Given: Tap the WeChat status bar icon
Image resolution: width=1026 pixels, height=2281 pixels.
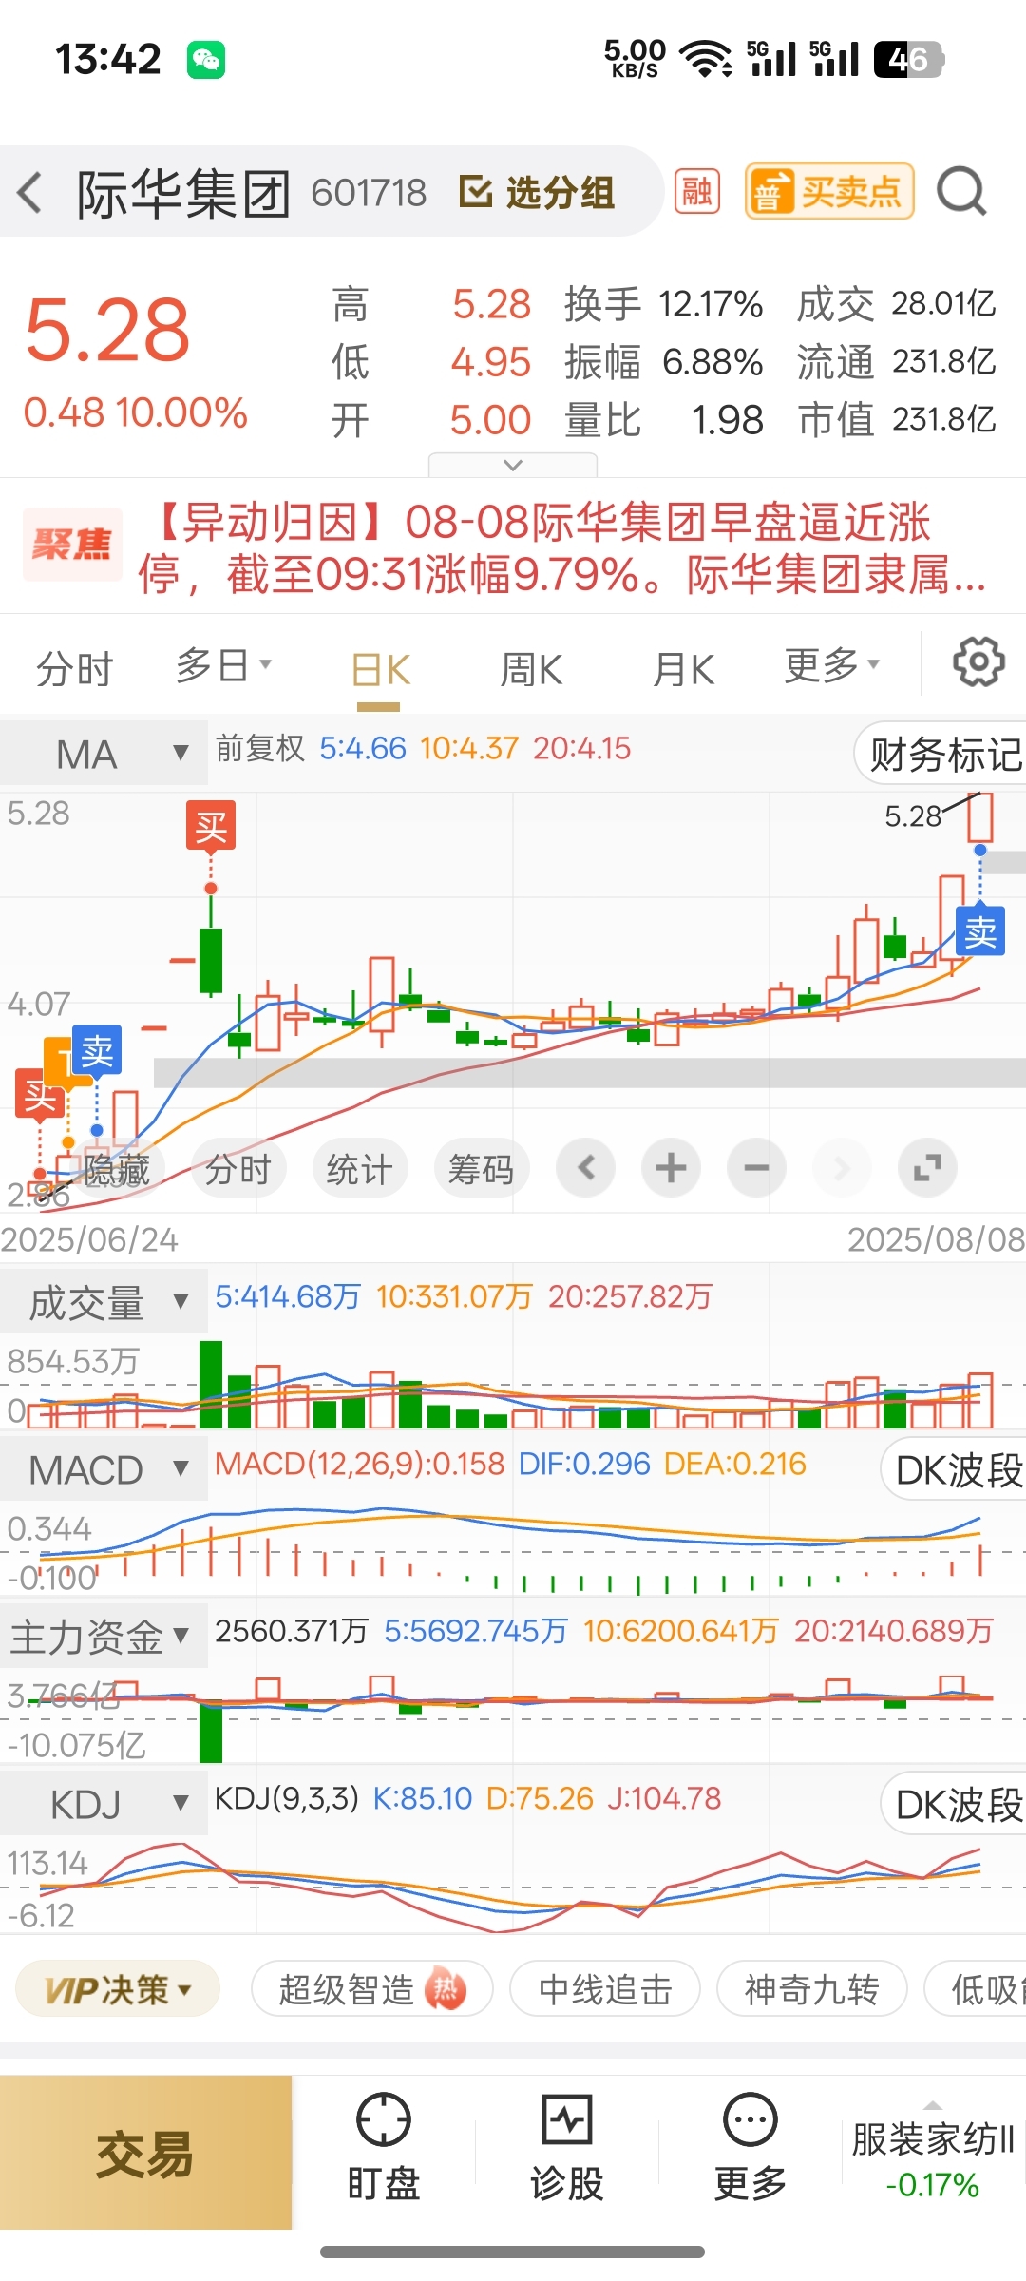Looking at the screenshot, I should (x=205, y=59).
